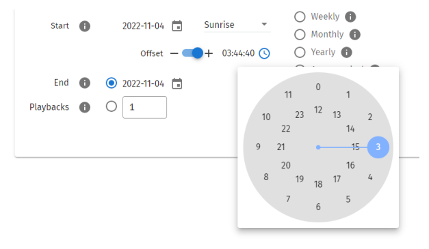Pick hour 14 on the inner ring

(x=350, y=129)
